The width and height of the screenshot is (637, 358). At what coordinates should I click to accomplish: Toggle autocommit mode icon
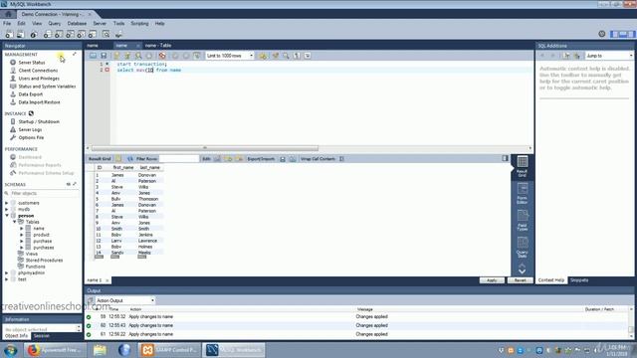click(x=197, y=56)
